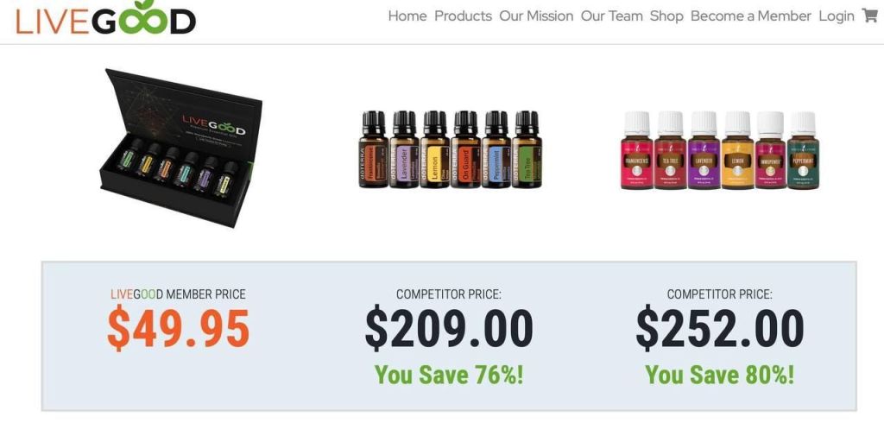Go to the Home page
Viewport: 884px width, 423px height.
pyautogui.click(x=407, y=16)
